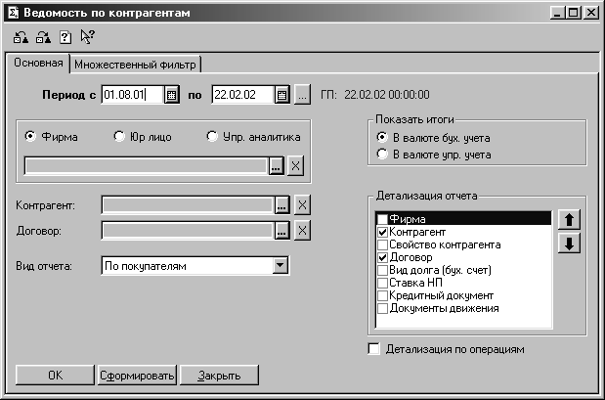Move the detail item up with the arrow
The width and height of the screenshot is (605, 400).
click(565, 219)
